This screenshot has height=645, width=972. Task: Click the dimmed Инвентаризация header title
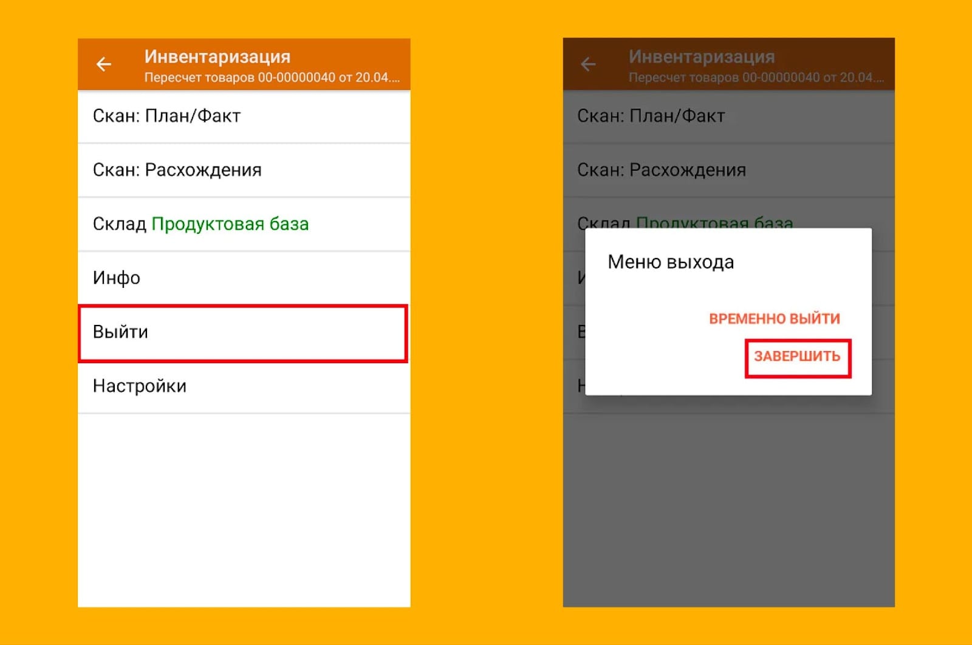coord(701,56)
